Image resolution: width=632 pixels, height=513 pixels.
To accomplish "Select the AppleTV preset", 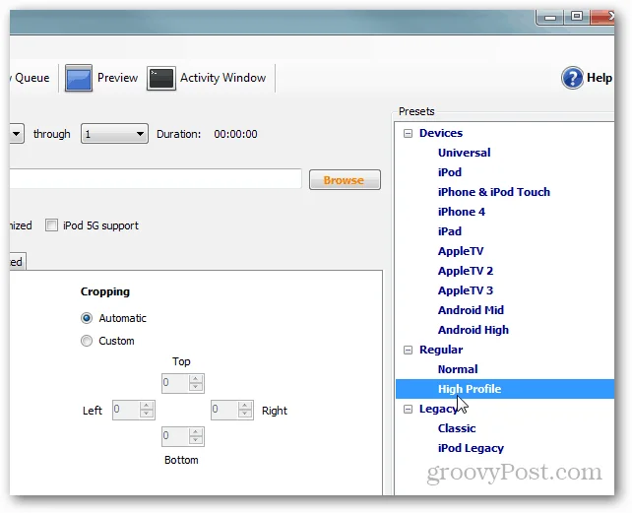I will point(461,251).
